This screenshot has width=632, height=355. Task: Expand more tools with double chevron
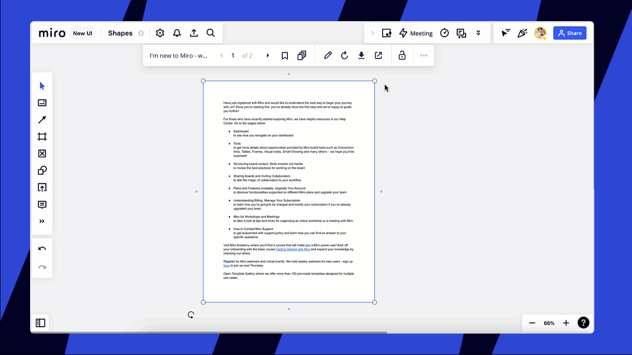click(42, 221)
